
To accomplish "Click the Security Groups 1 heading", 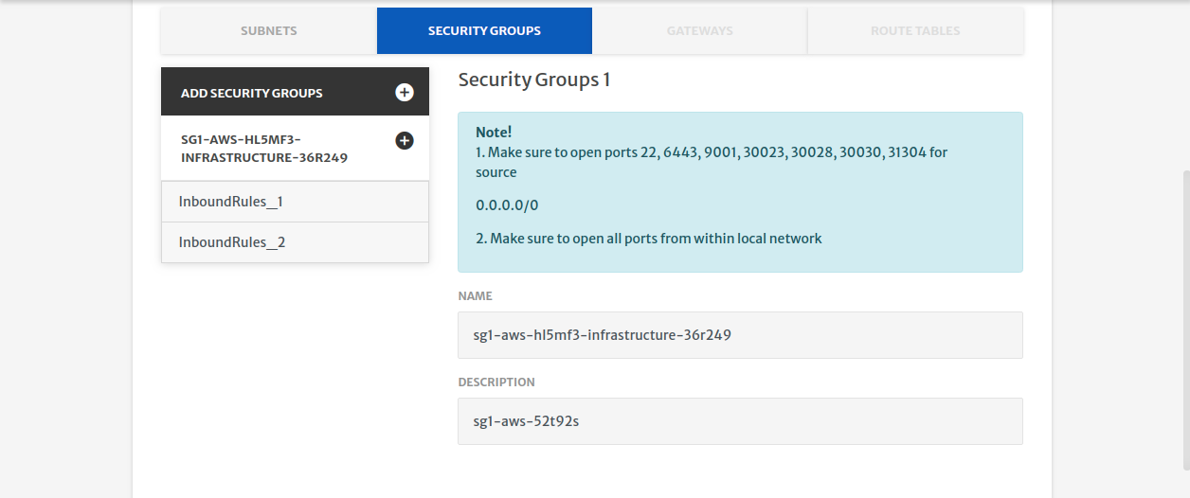I will tap(534, 80).
